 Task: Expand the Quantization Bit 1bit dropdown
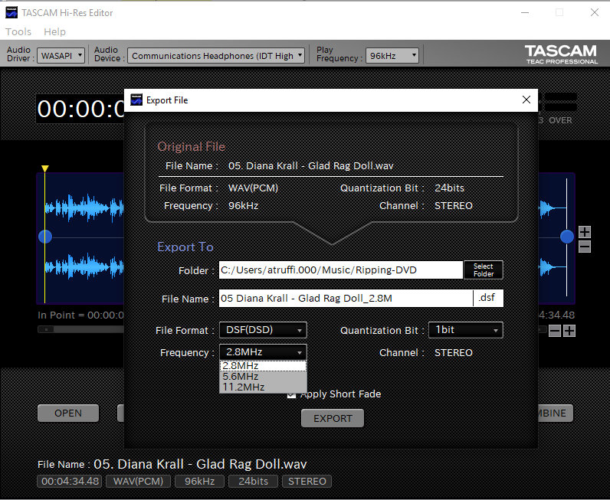[466, 330]
